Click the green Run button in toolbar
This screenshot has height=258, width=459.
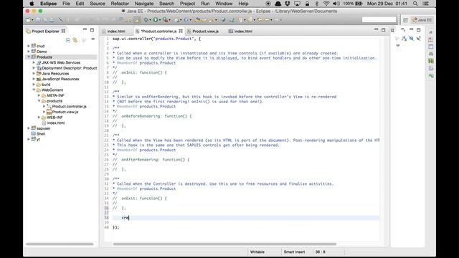[156, 20]
